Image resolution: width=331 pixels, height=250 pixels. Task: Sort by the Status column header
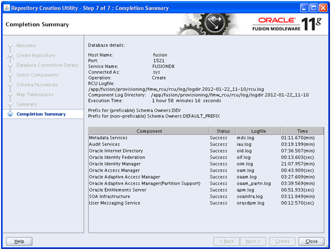point(223,131)
